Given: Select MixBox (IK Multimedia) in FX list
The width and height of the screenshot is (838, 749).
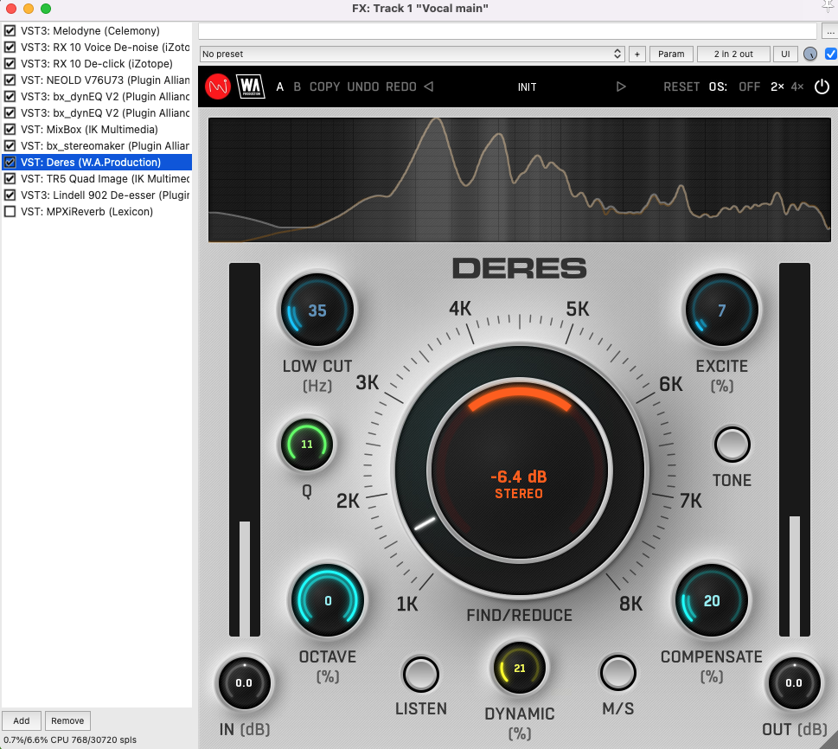Looking at the screenshot, I should (89, 130).
